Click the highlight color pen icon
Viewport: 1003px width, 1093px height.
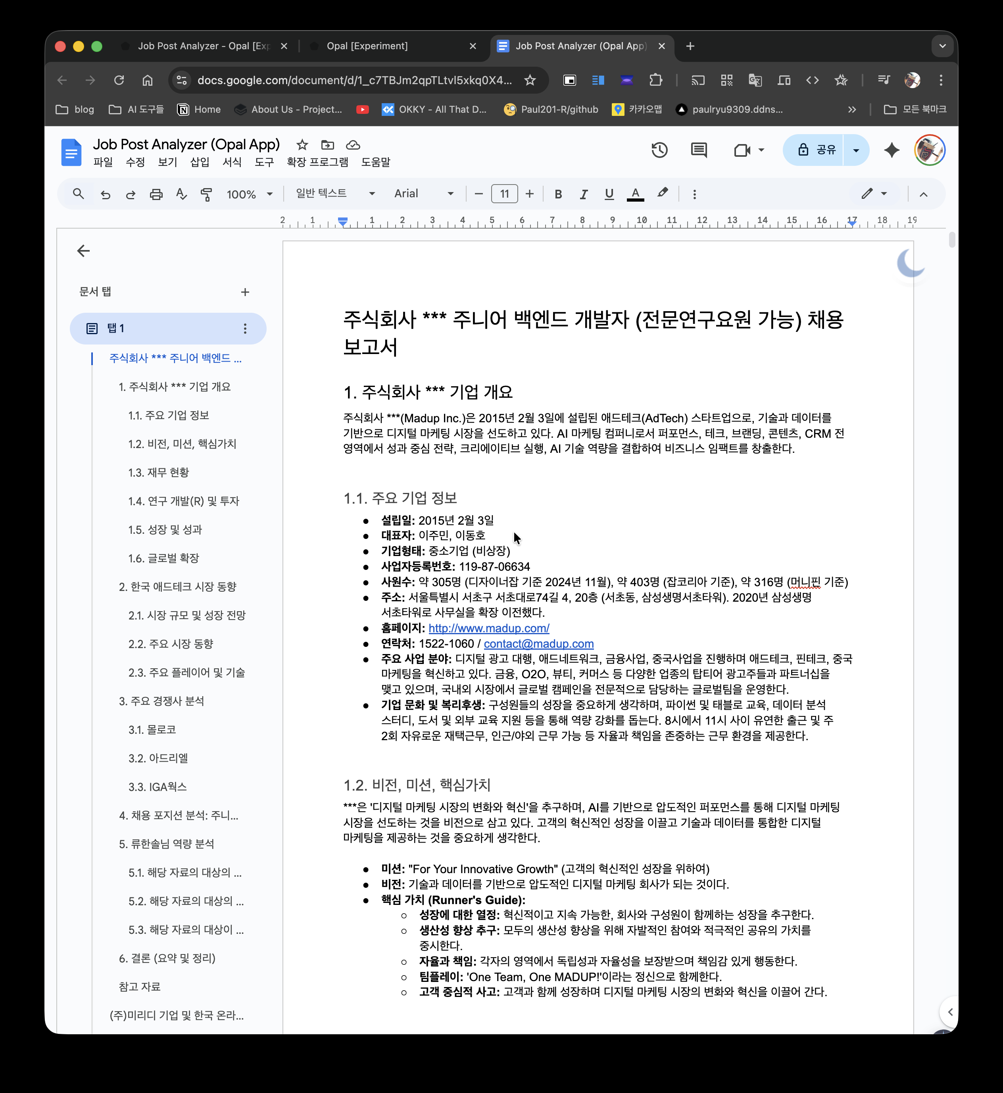662,193
